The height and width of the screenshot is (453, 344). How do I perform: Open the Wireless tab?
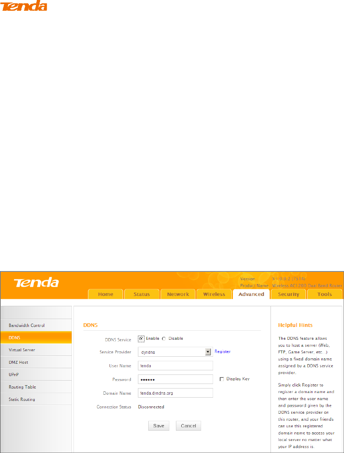(x=214, y=294)
